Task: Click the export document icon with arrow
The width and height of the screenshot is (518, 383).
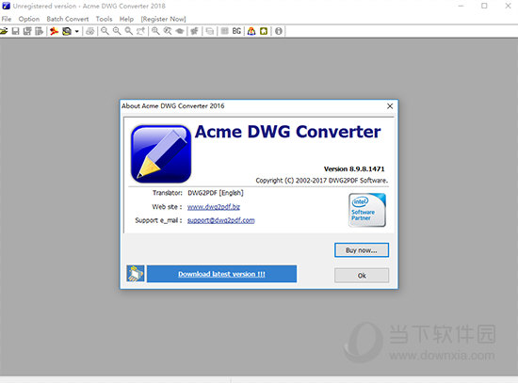Action: 40,31
